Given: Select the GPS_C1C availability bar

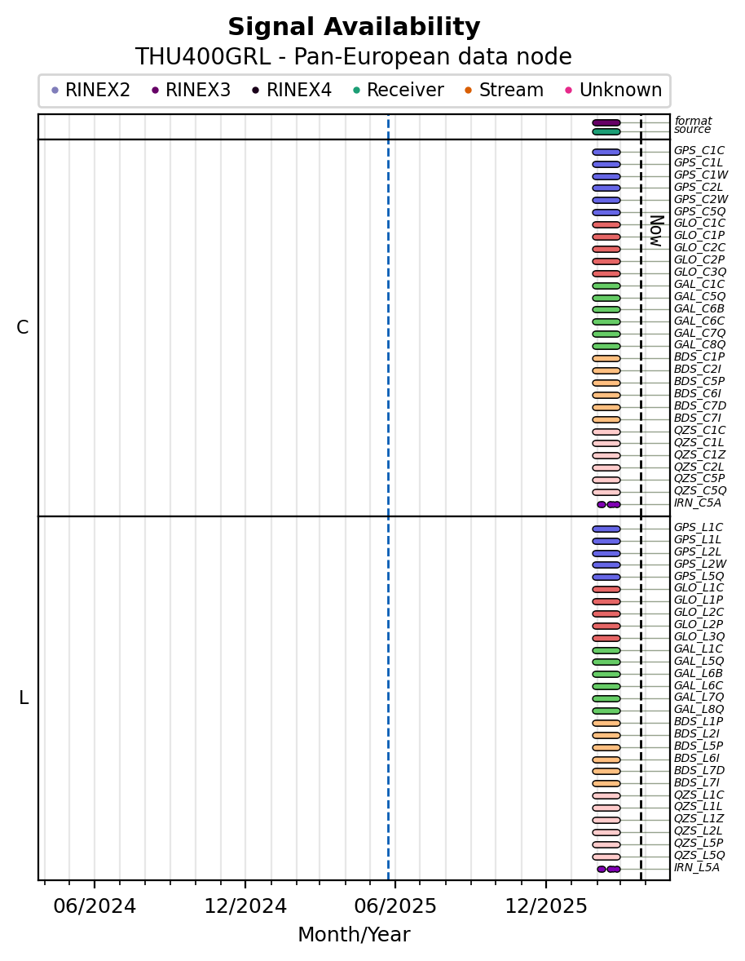Looking at the screenshot, I should pyautogui.click(x=606, y=152).
